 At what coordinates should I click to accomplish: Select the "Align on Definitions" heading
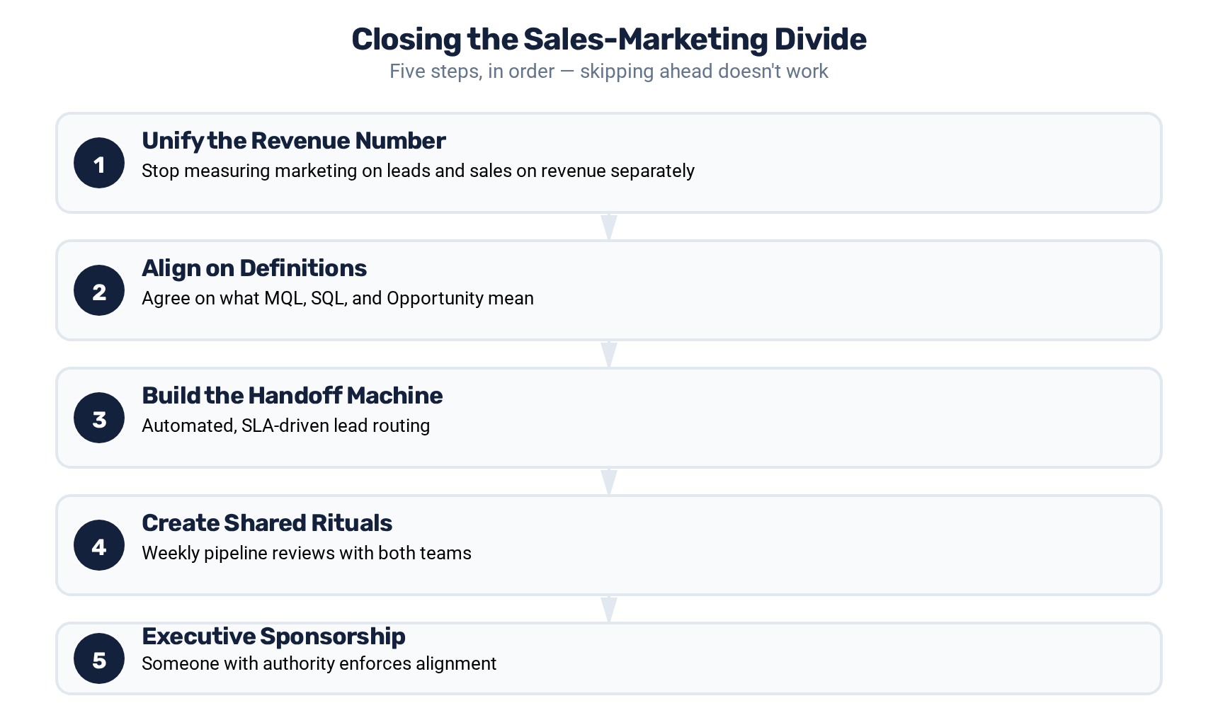254,268
